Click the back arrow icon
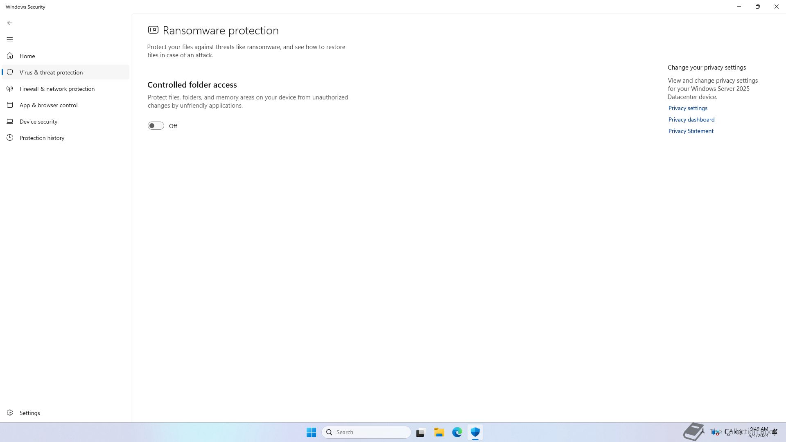The height and width of the screenshot is (442, 786). (10, 23)
